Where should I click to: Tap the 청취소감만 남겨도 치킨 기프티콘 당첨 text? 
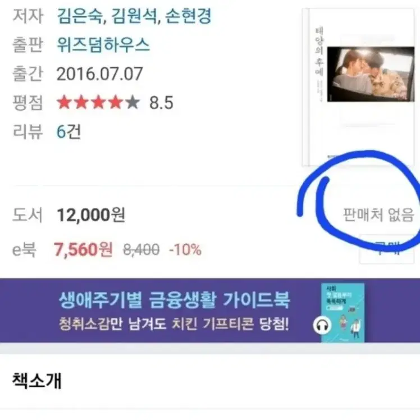pos(174,324)
